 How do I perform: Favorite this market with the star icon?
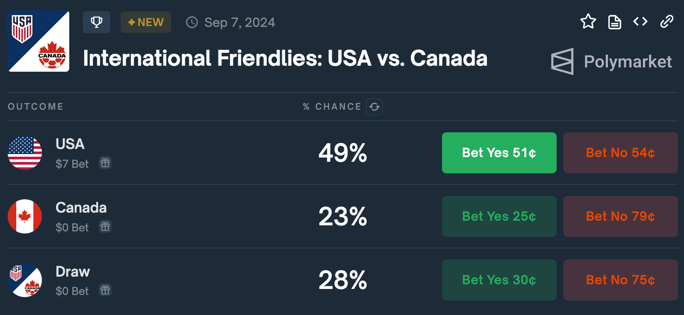(x=588, y=21)
